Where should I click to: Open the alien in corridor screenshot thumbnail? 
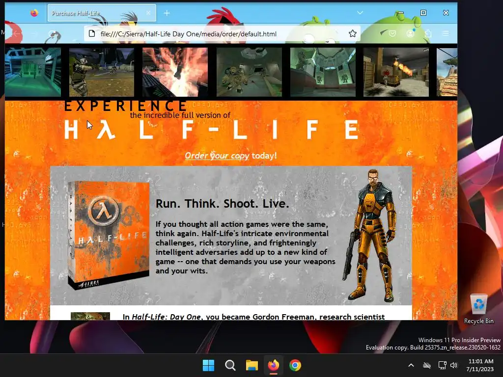coord(249,72)
